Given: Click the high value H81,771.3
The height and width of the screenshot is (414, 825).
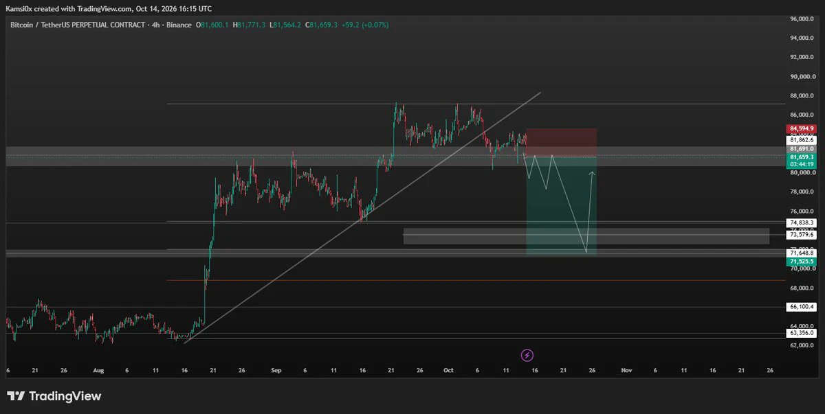Looking at the screenshot, I should [249, 25].
